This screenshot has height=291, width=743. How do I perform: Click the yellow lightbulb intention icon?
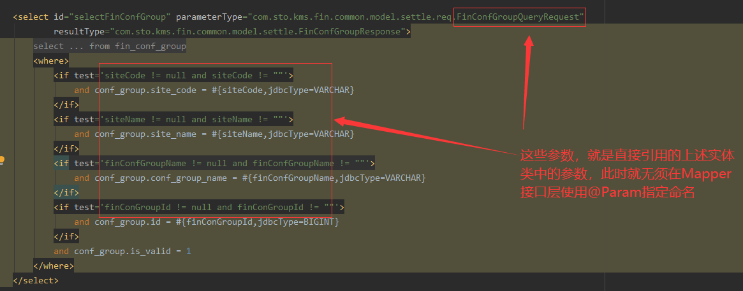tap(2, 160)
